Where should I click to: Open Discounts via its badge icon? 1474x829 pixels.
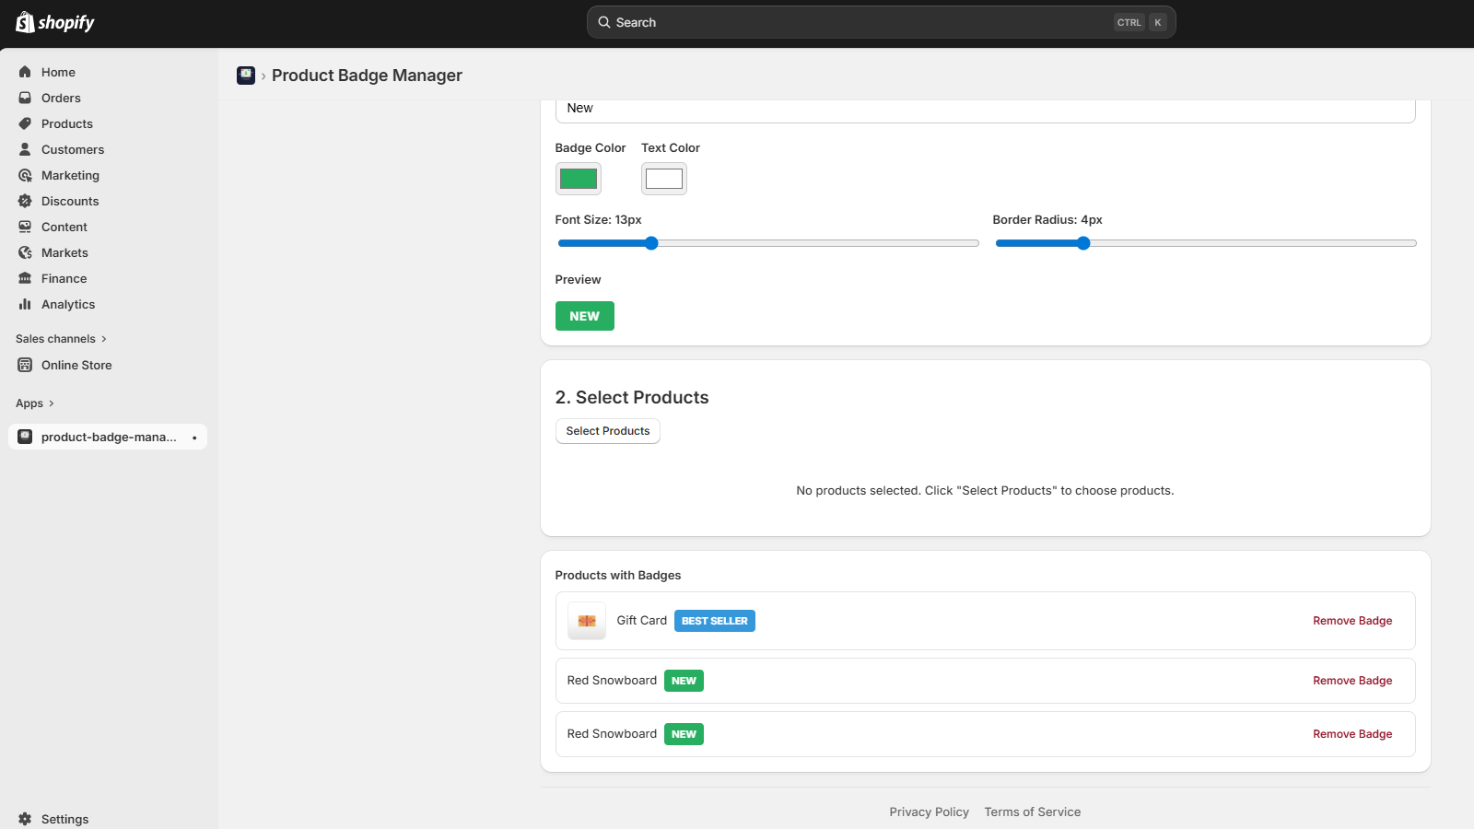pyautogui.click(x=25, y=201)
